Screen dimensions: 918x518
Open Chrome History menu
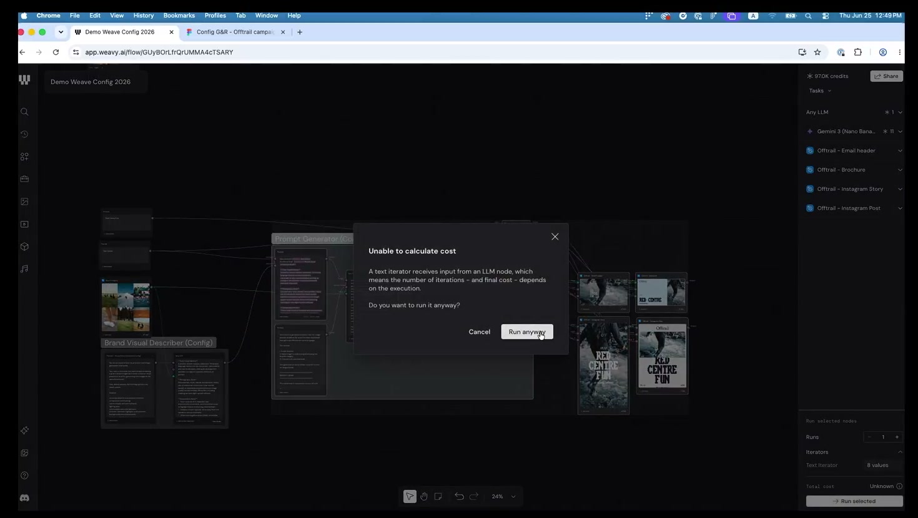[x=144, y=16]
